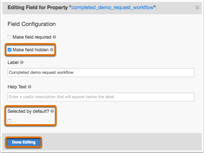Click the "Make field required" label text
This screenshot has width=204, height=153.
click(x=32, y=37)
